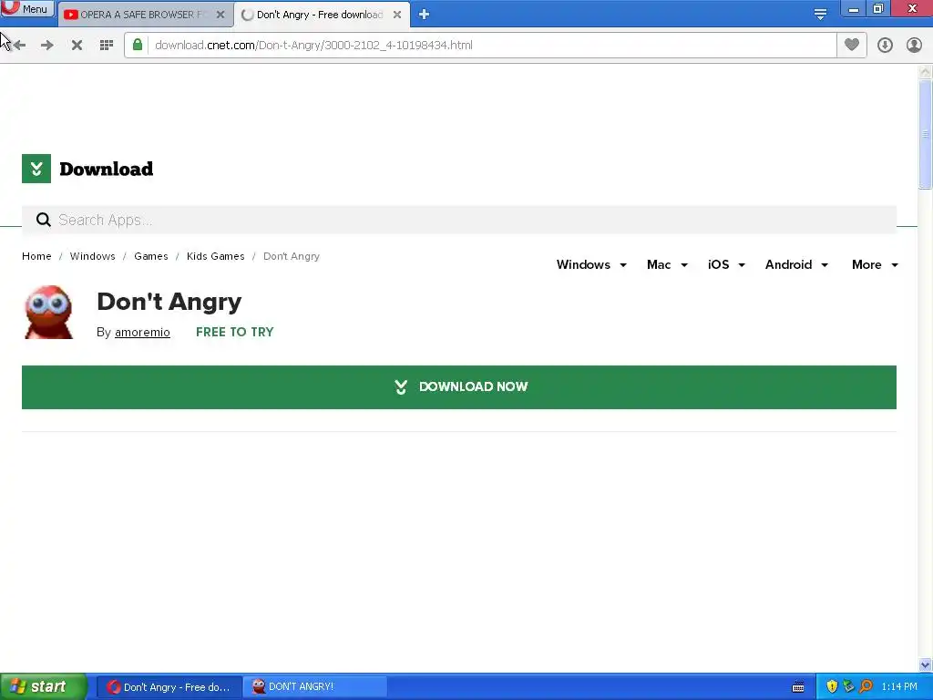Click the 1:14 PM clock

899,687
